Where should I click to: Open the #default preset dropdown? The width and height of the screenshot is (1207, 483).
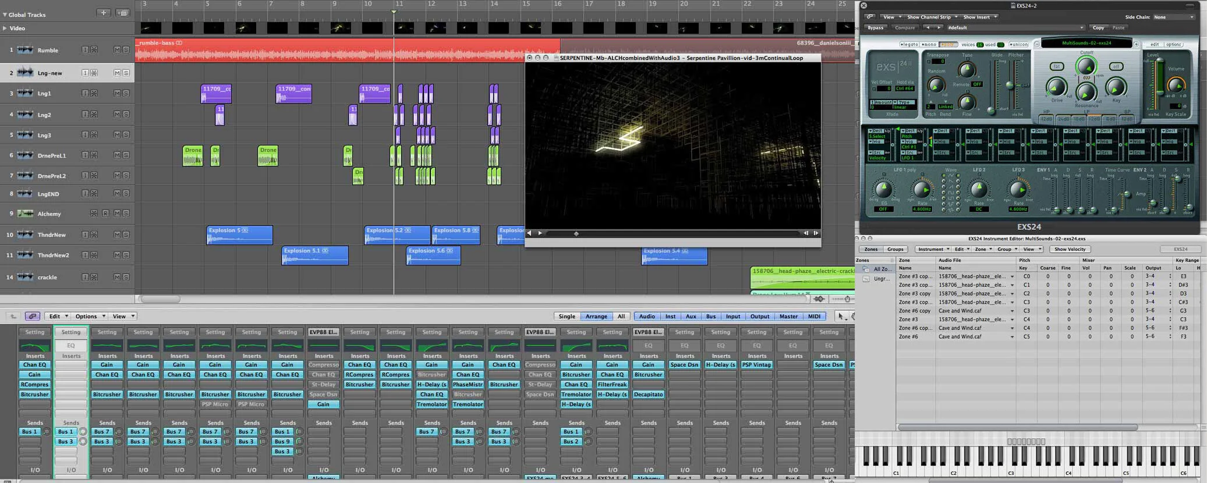pos(1016,27)
